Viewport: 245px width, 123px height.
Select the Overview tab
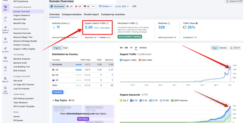[x=54, y=14]
